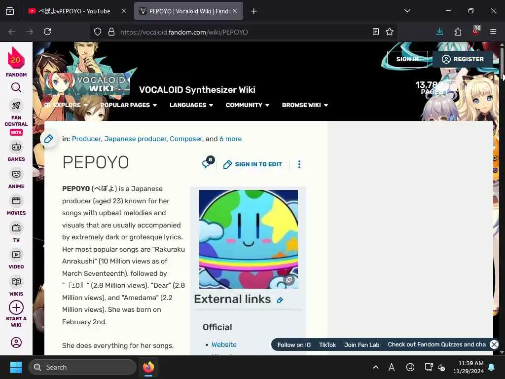Open the Movies category icon
The image size is (505, 379).
(16, 201)
